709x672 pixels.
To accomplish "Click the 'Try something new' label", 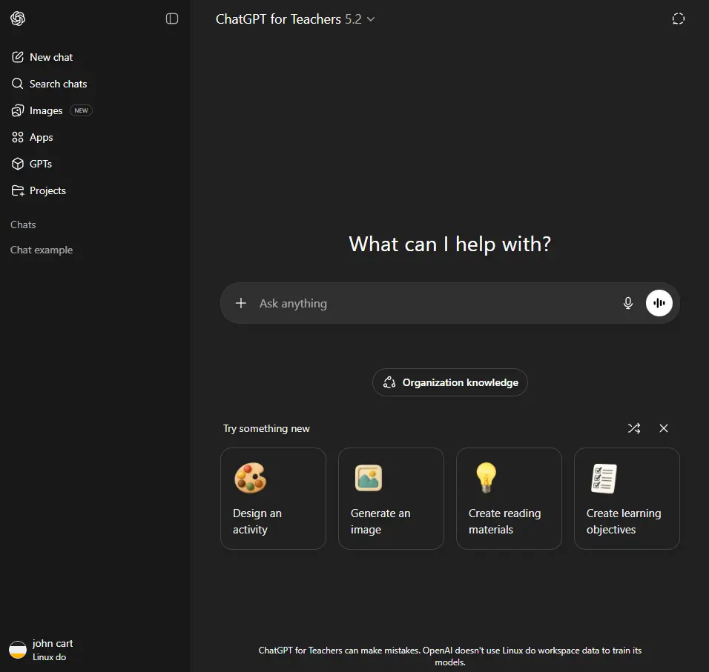I will coord(266,428).
